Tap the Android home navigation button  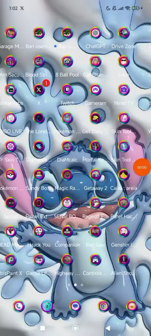[x=75, y=328]
